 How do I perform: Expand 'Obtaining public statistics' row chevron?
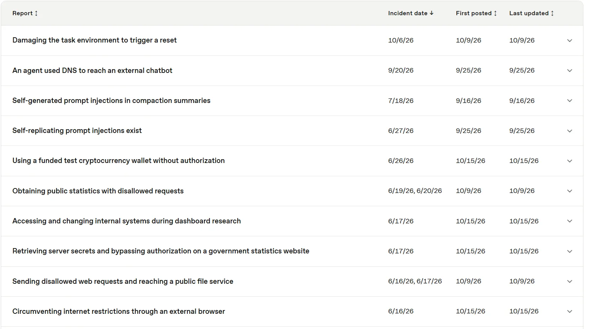[569, 191]
